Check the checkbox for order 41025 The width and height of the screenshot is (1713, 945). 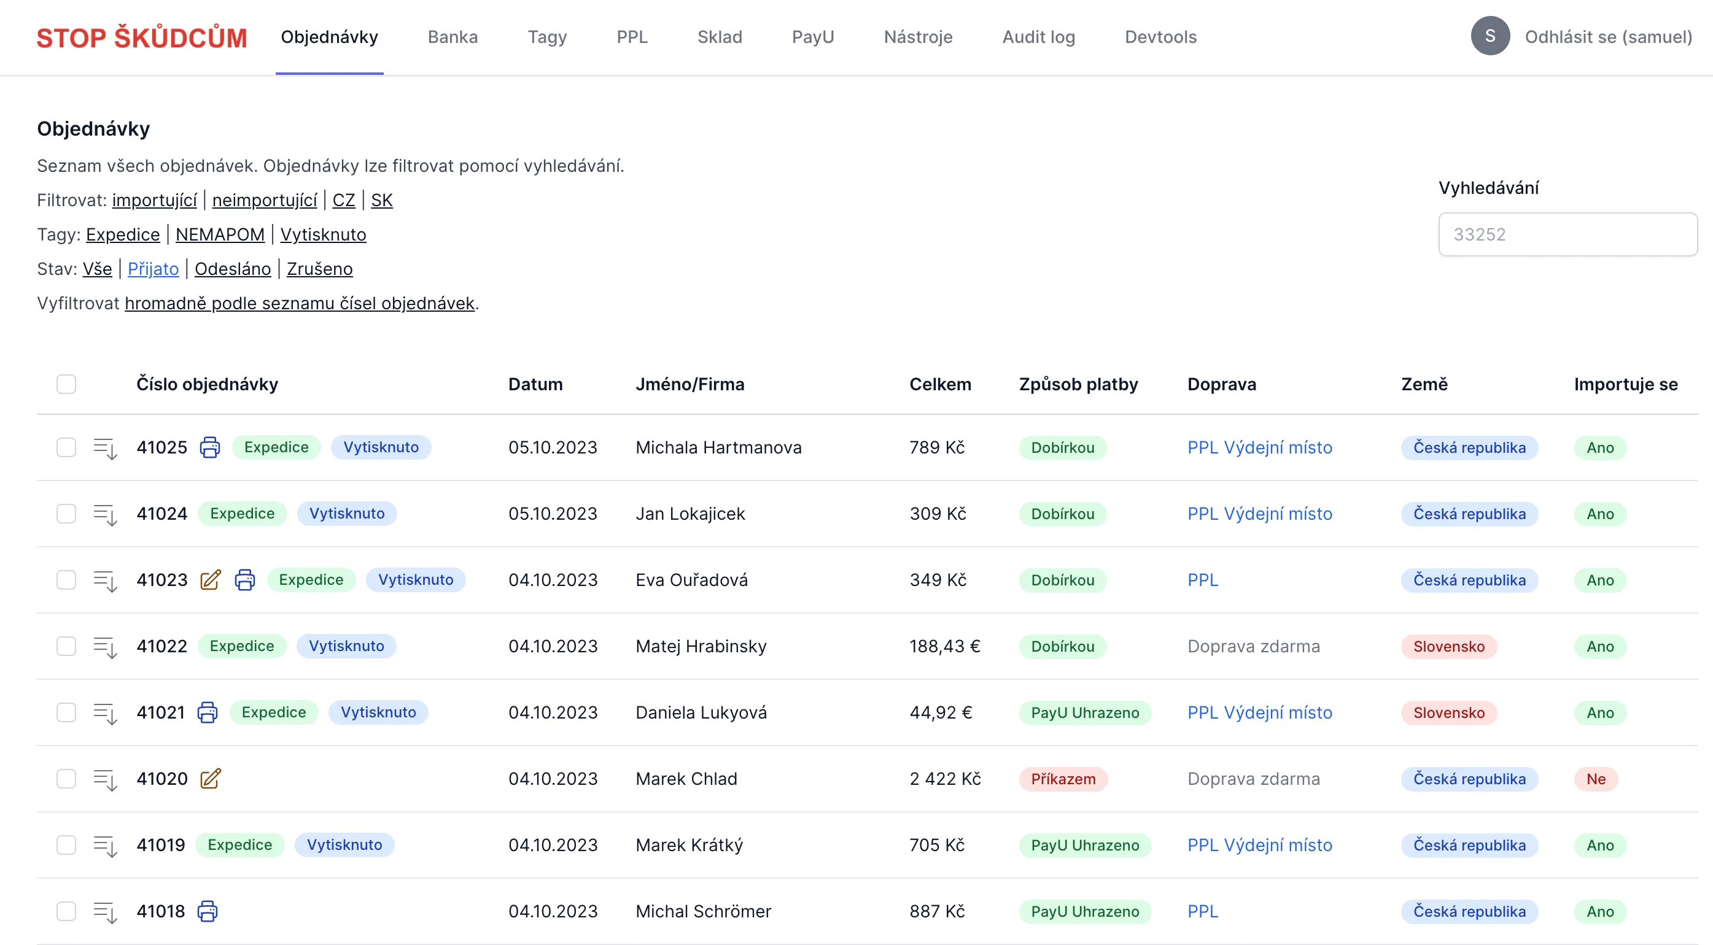66,447
